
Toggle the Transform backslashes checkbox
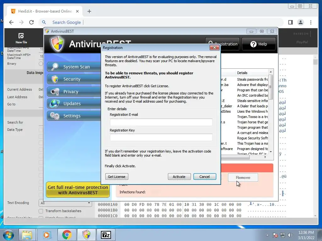click(x=41, y=211)
